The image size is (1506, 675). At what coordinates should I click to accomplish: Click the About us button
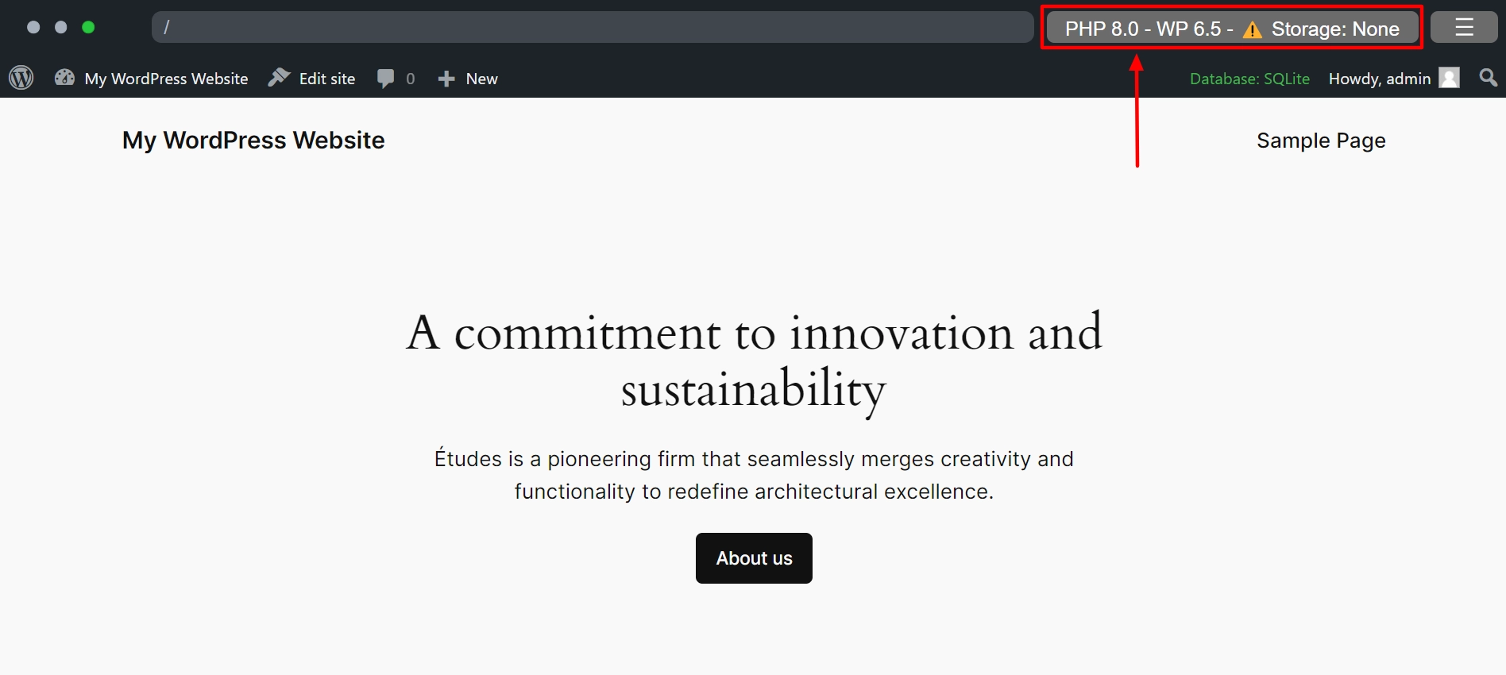(x=754, y=558)
